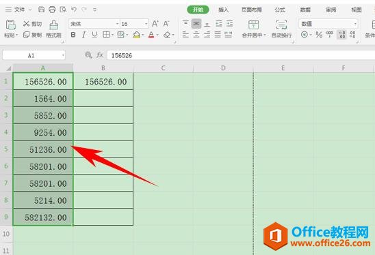
Task: Undo the last action
Action: pyautogui.click(x=74, y=10)
